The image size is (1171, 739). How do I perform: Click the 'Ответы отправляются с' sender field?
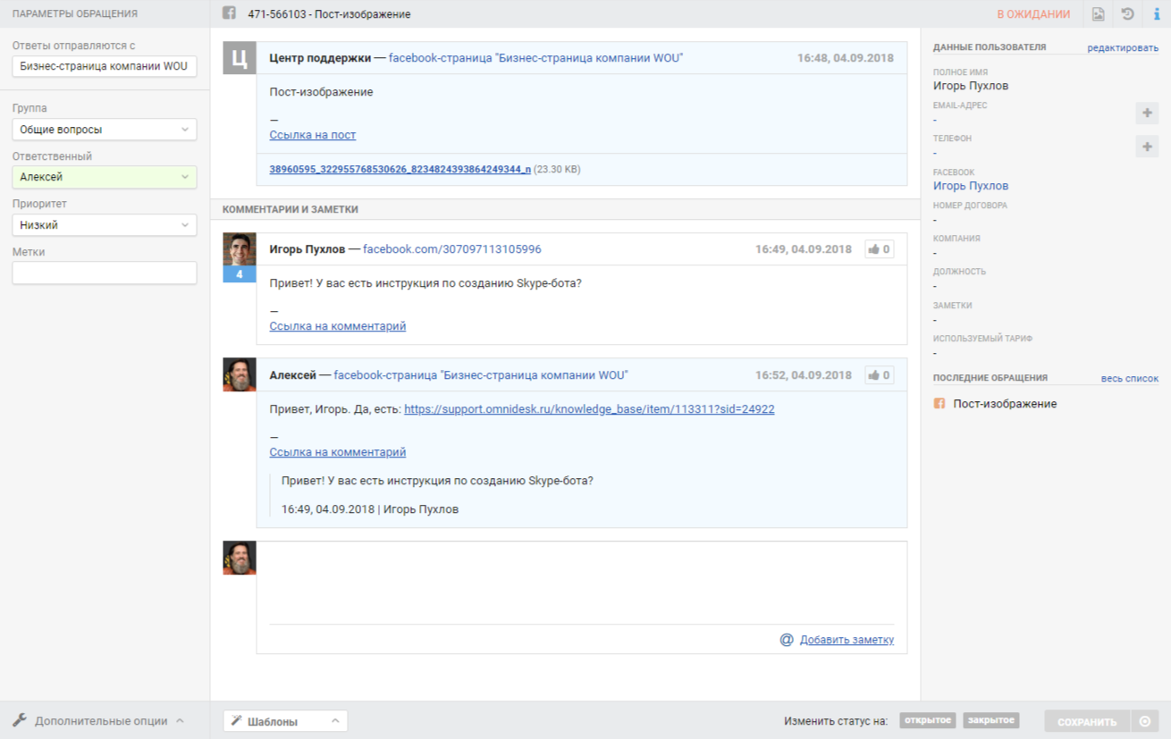point(105,66)
